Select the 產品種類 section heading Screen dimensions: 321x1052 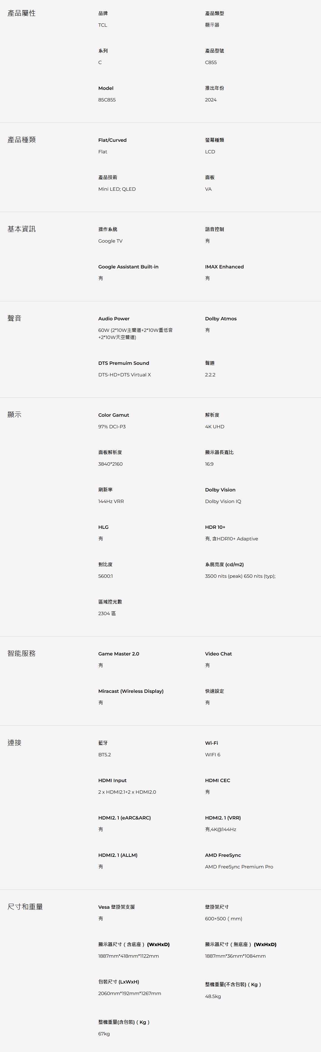(21, 140)
